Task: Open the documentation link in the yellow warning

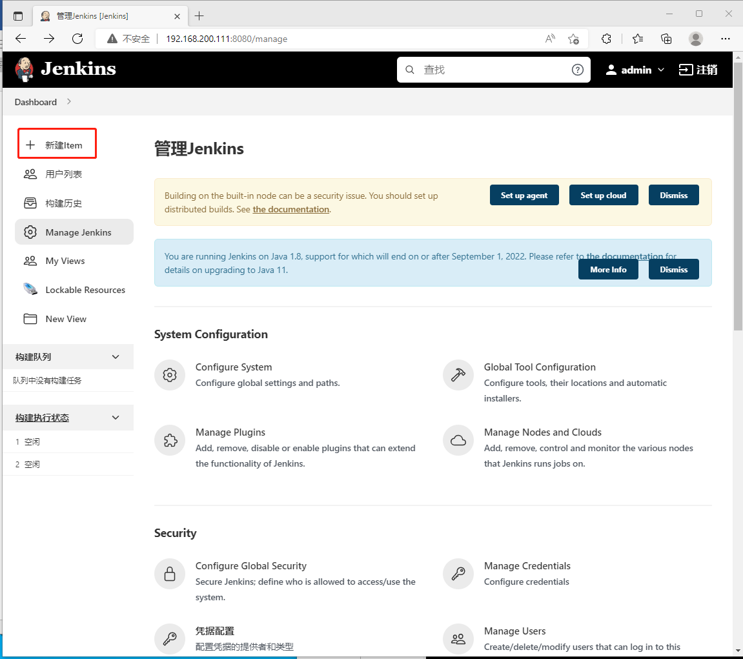Action: coord(291,209)
